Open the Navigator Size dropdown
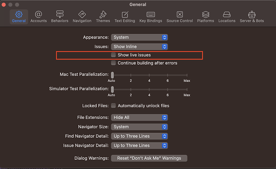Screen dimensions: 276x169 pos(139,127)
